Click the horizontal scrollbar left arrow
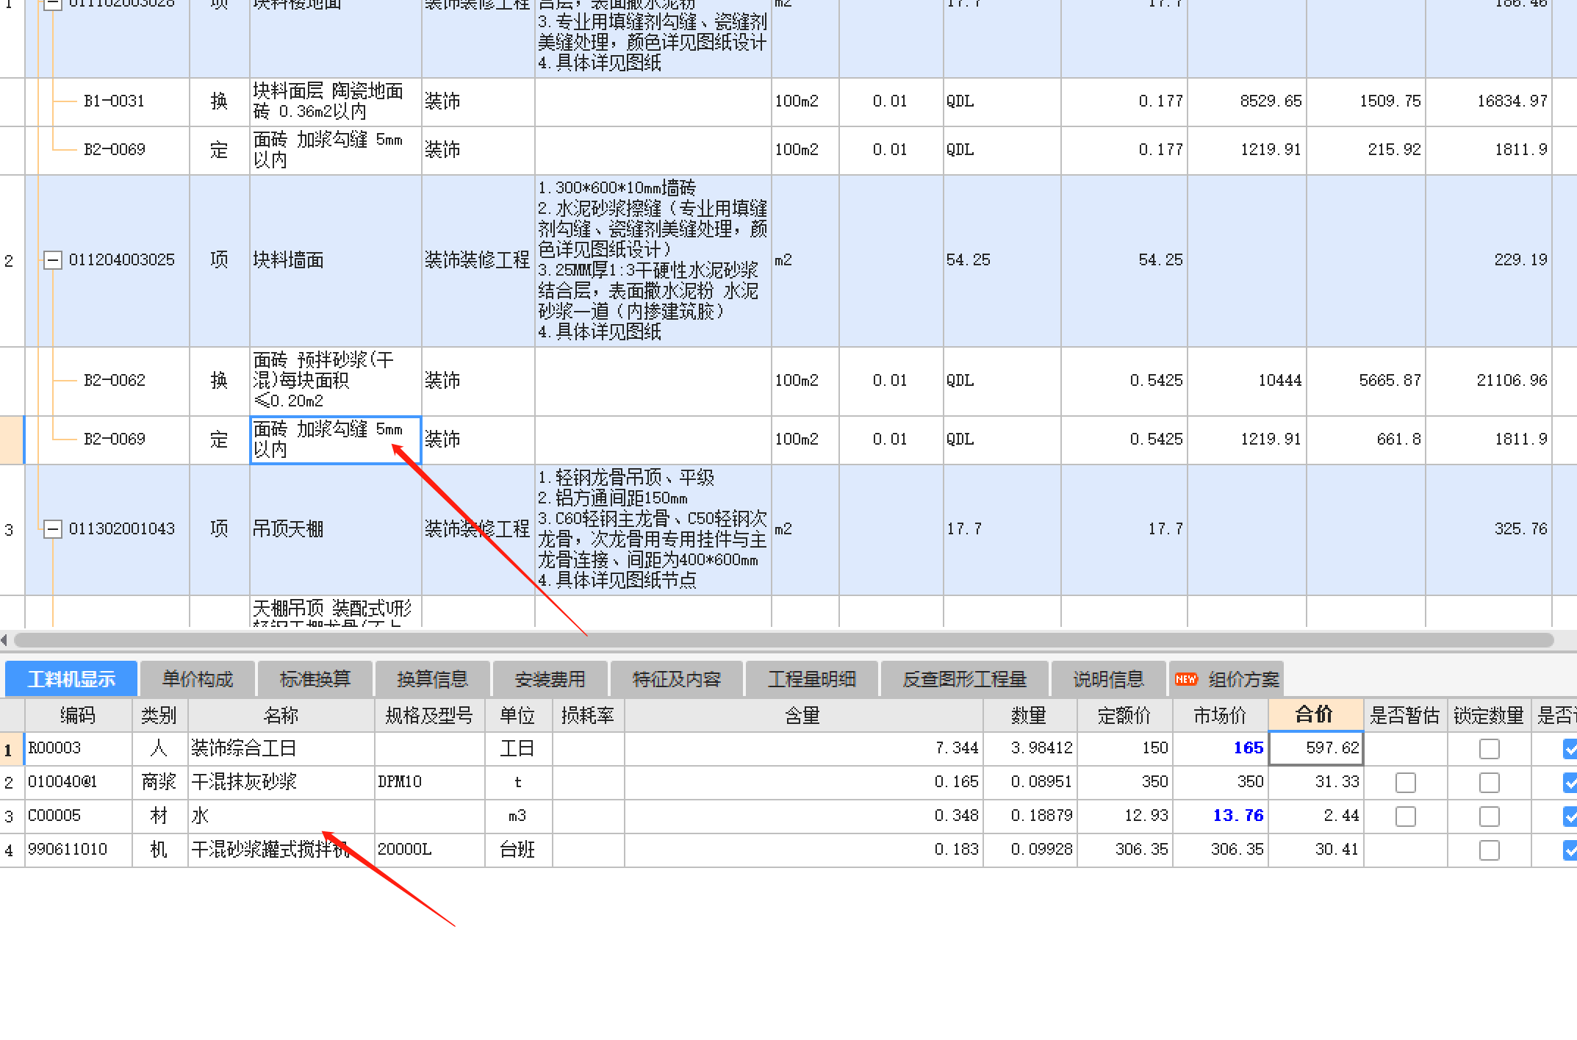 [4, 640]
